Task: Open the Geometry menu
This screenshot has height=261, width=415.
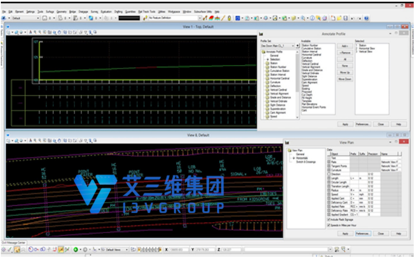Action: tap(61, 12)
